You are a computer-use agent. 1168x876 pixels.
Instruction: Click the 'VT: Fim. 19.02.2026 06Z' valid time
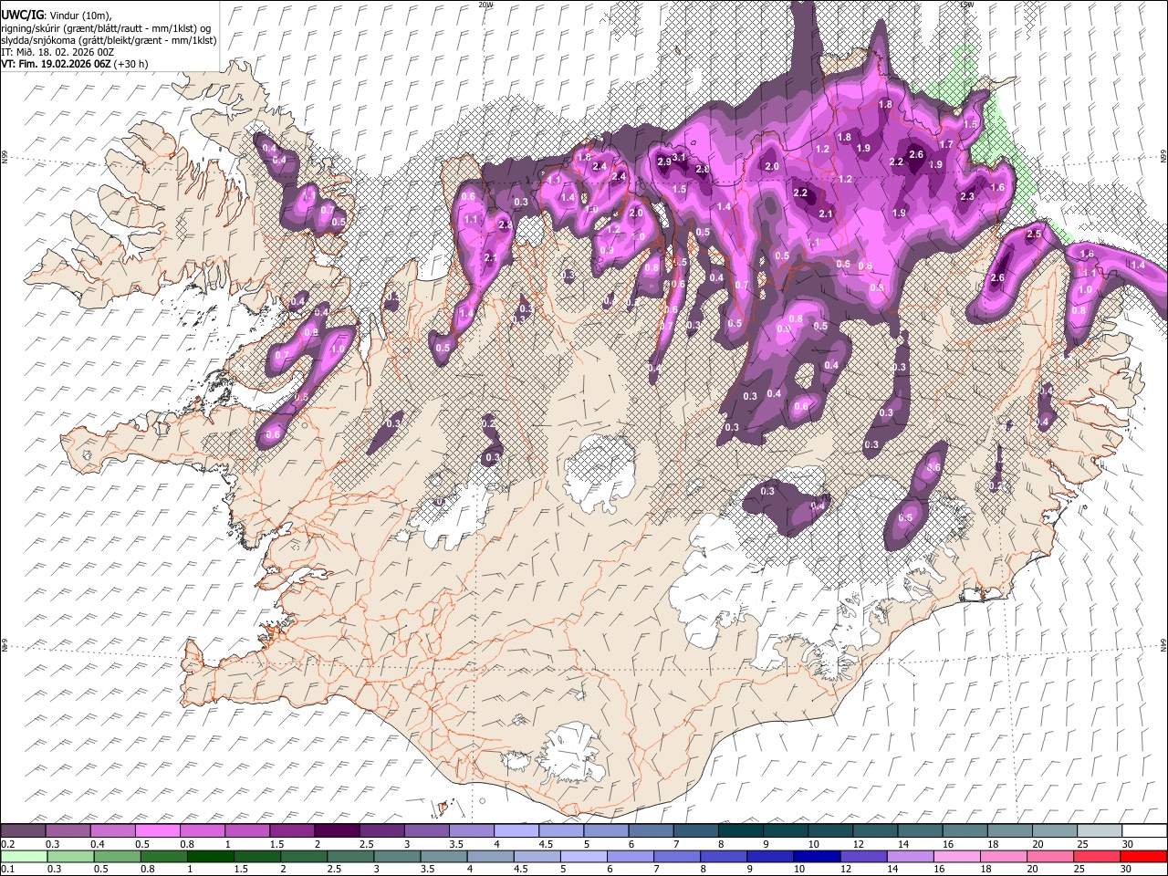point(56,64)
